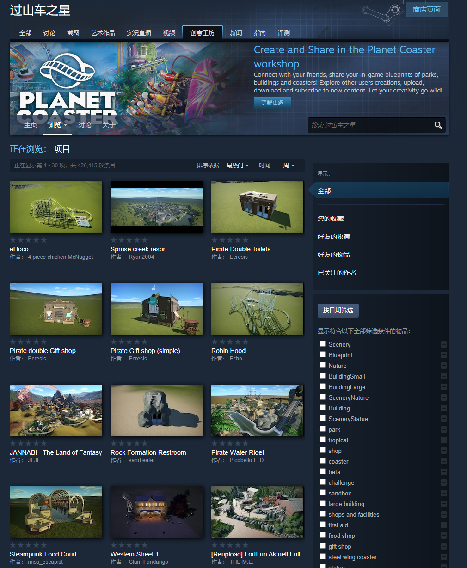
Task: Open the Steampunk Food Court thumbnail
Action: (x=55, y=512)
